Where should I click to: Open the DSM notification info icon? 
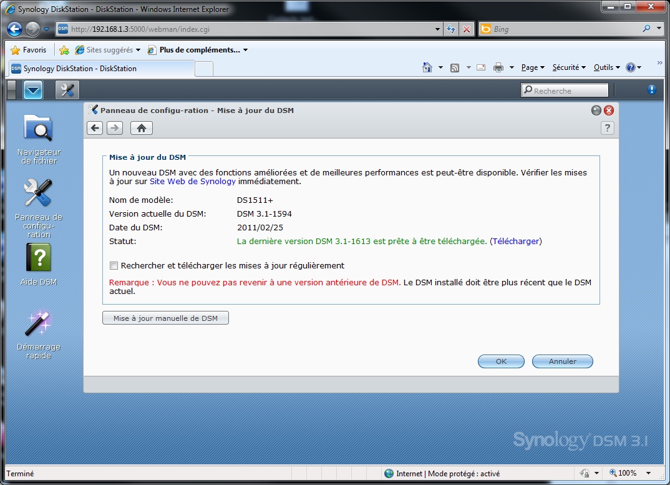point(651,90)
